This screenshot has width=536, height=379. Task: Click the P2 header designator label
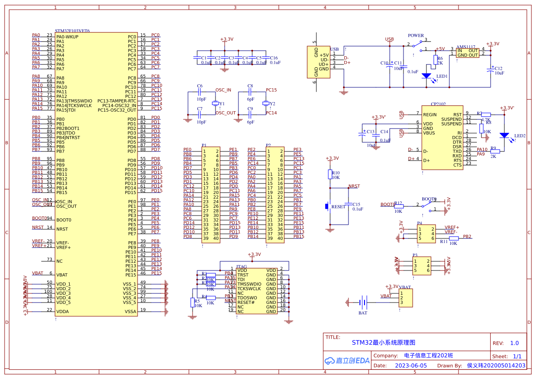[268, 145]
